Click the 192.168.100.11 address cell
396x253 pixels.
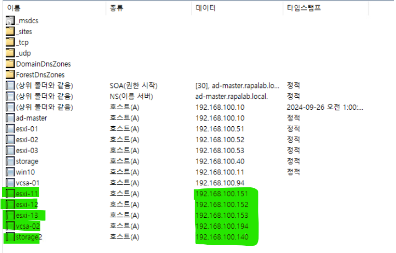click(220, 172)
